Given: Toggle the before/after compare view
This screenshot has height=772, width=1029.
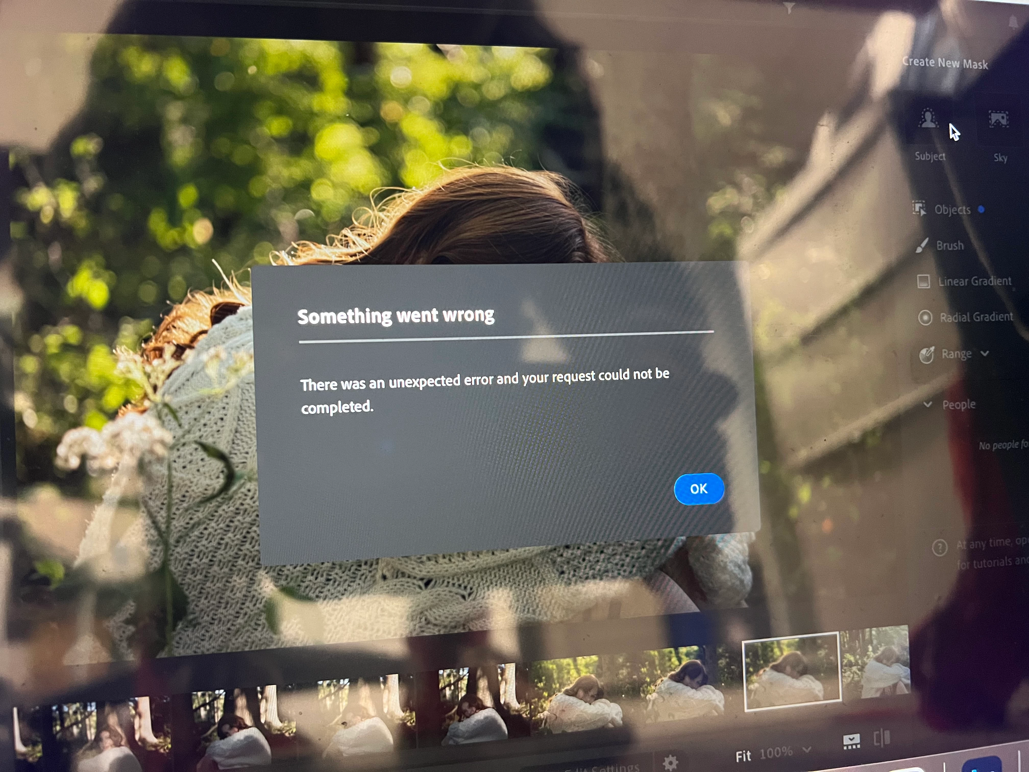Looking at the screenshot, I should coord(881,738).
